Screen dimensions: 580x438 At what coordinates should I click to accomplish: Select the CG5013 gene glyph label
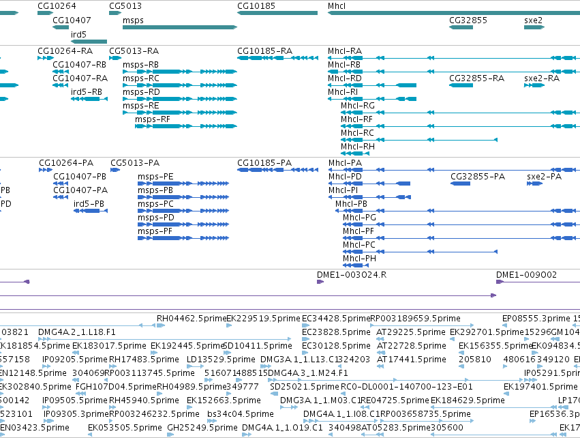[125, 6]
